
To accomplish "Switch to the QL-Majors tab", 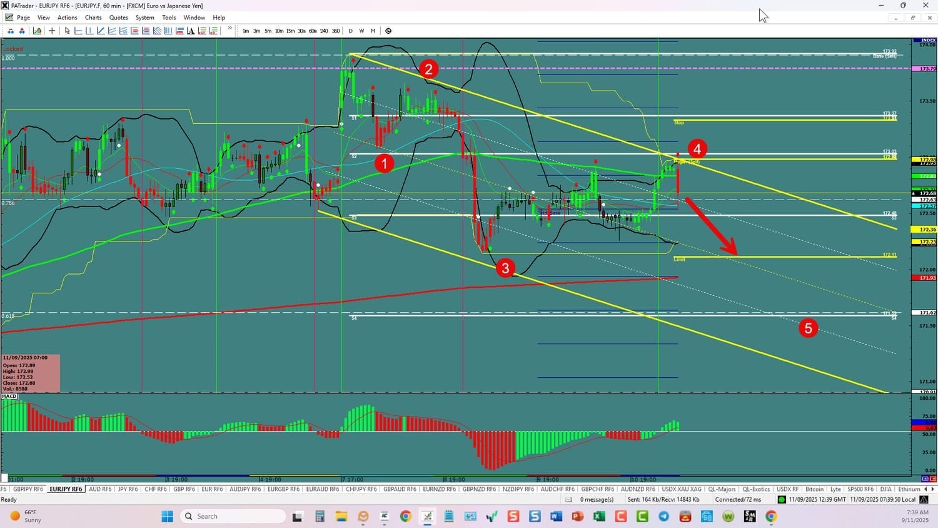I will tap(722, 489).
